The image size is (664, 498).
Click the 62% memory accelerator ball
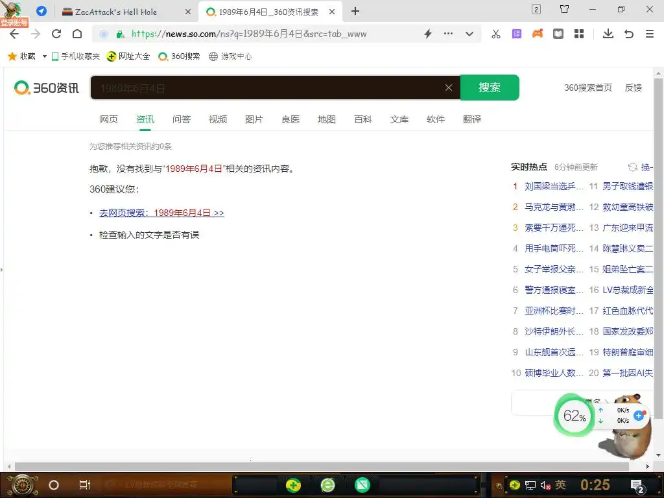(x=575, y=416)
